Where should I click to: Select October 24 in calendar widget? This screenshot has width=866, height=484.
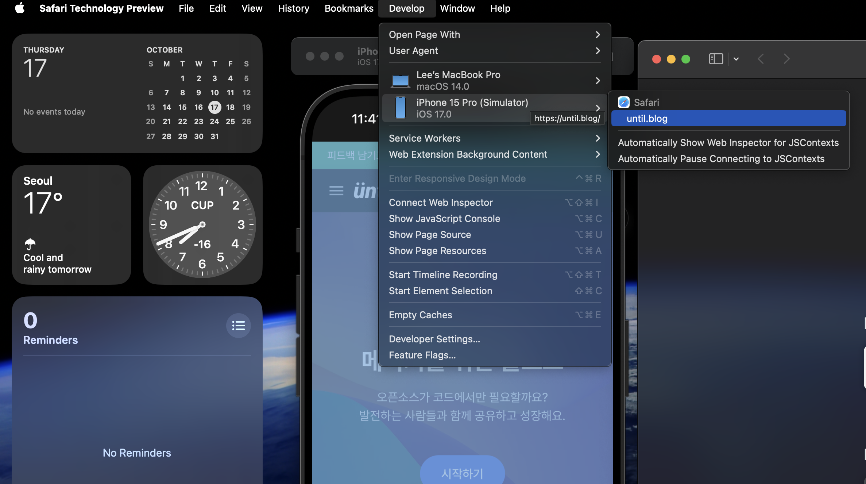[x=214, y=122]
